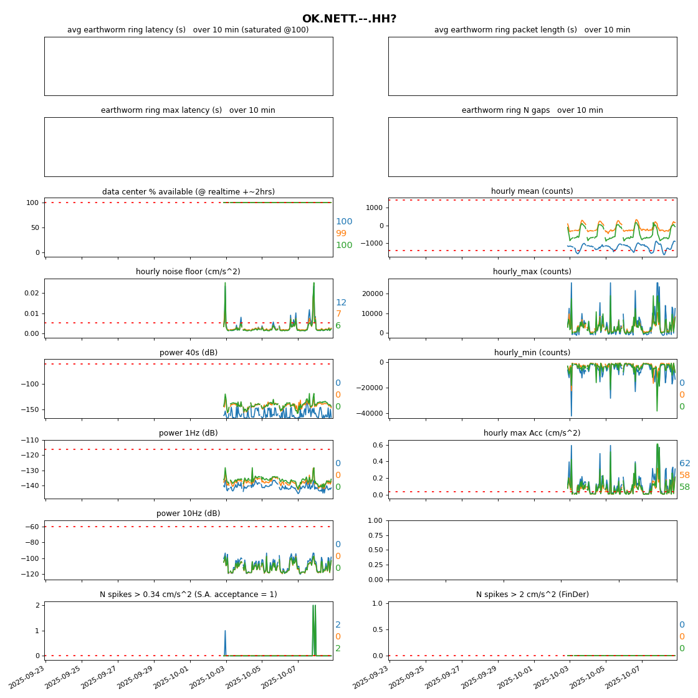Screen dimensions: 698x698
Task: Click the blue 2 value beside the 0.34 spikes plot
Action: pyautogui.click(x=338, y=625)
